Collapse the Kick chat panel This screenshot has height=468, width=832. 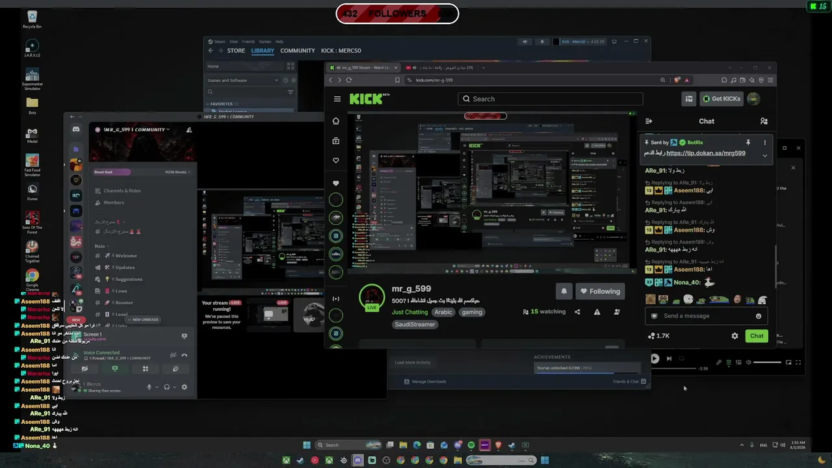click(648, 121)
